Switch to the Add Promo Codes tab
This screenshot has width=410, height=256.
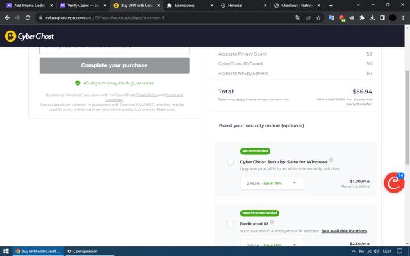(x=29, y=6)
